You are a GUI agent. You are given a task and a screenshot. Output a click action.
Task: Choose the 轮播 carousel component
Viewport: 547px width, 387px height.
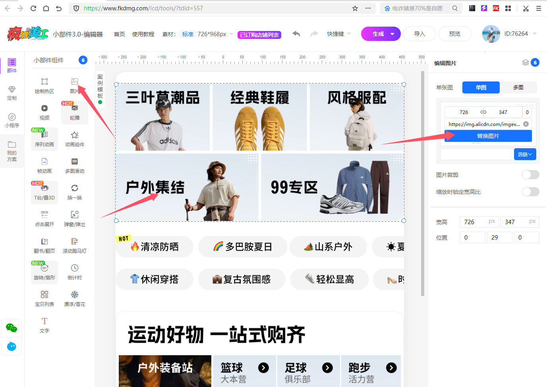(x=75, y=112)
